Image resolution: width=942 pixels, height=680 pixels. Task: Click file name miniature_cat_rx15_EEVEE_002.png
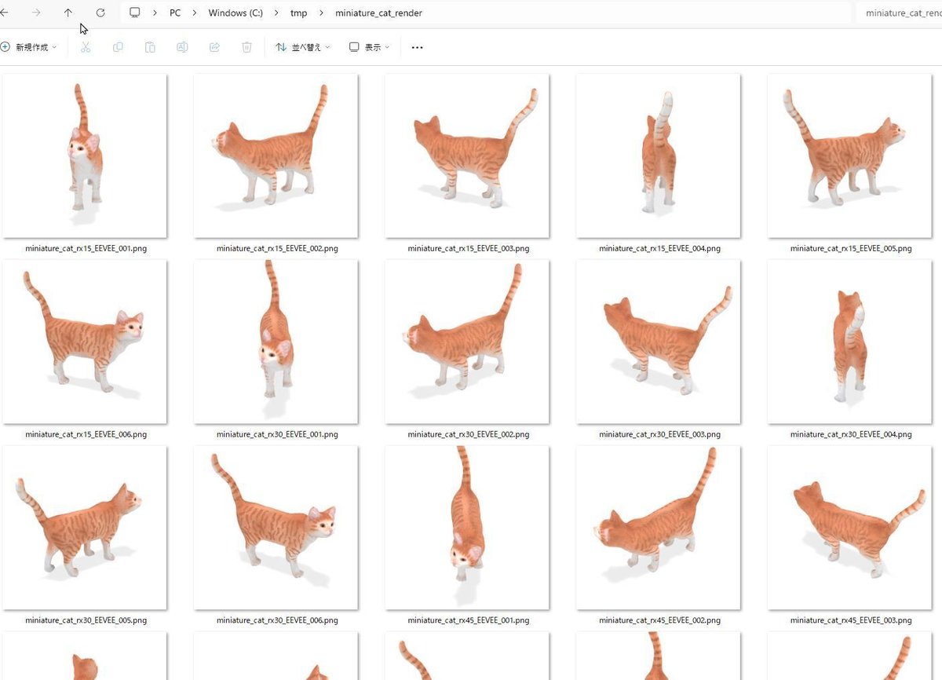pyautogui.click(x=277, y=248)
